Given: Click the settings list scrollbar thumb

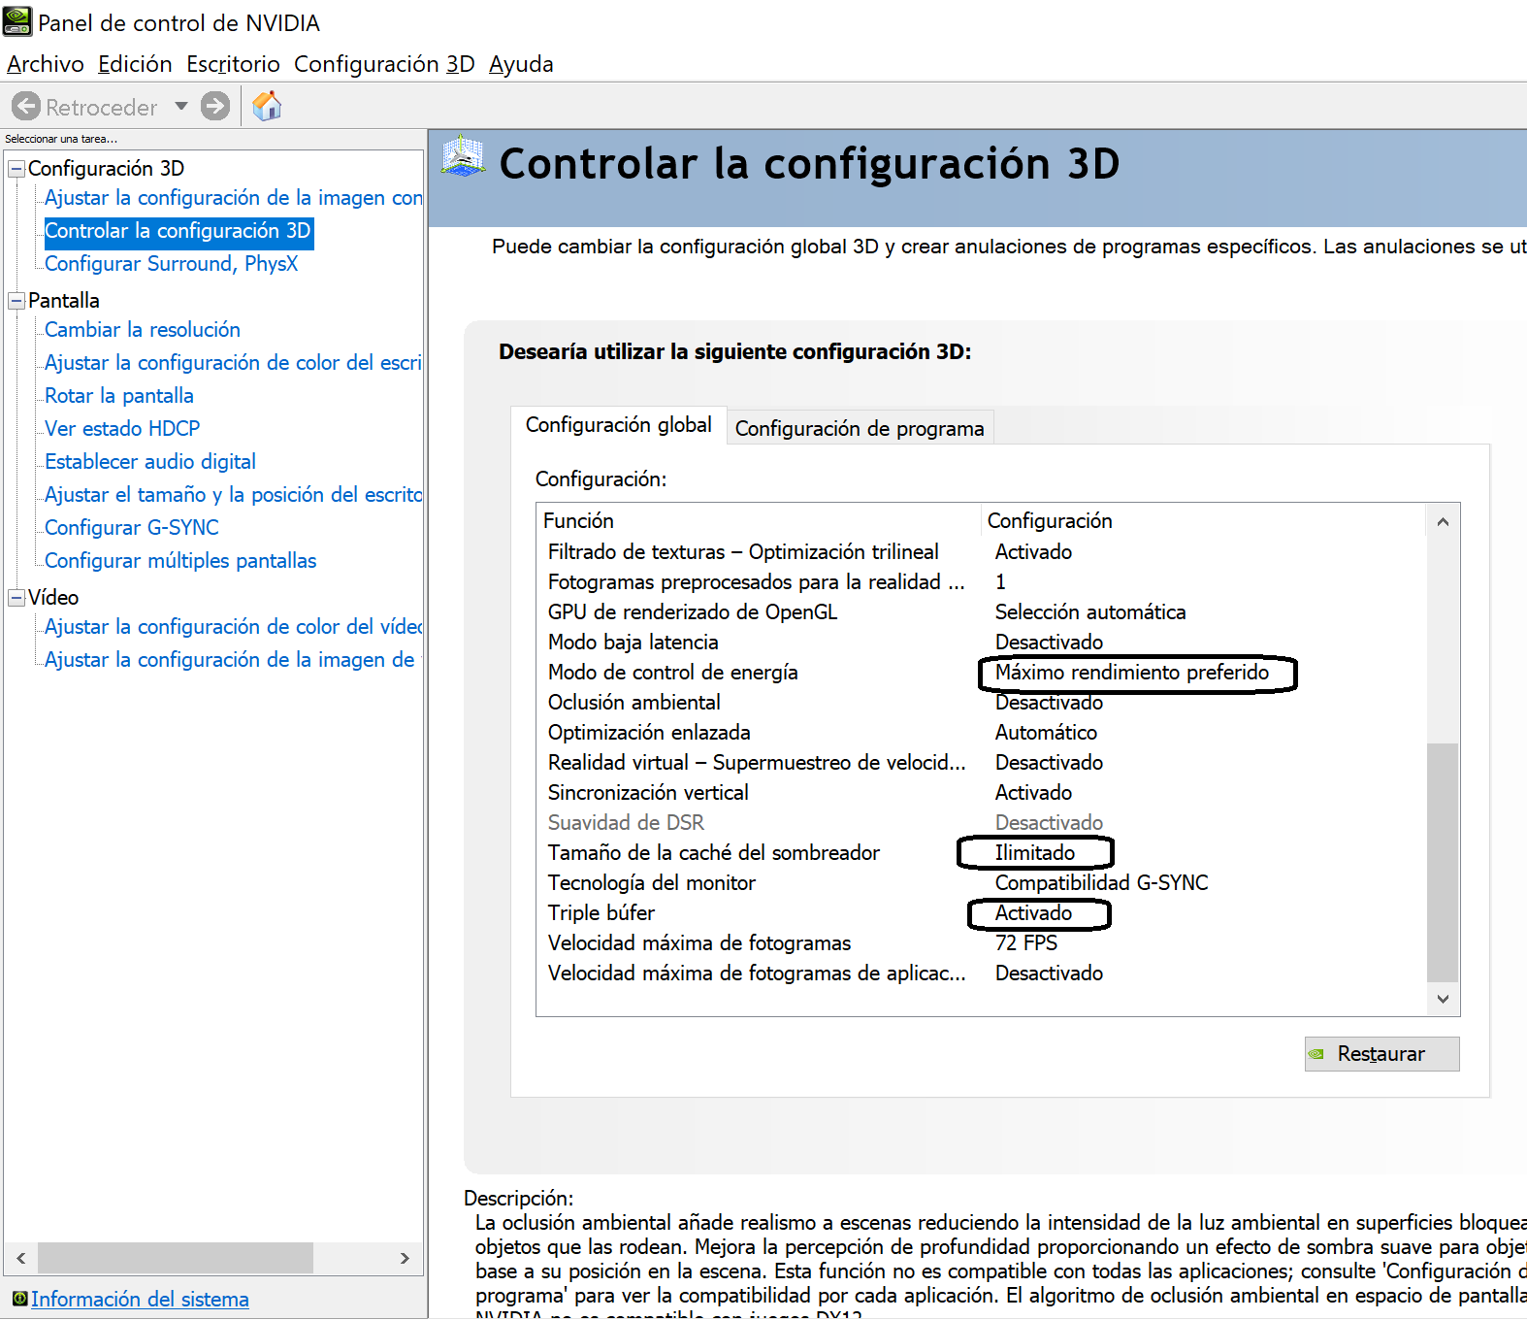Looking at the screenshot, I should (1443, 863).
